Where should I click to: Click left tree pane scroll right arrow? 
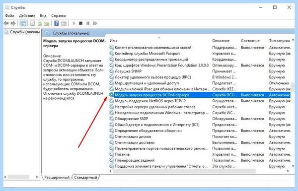[37, 177]
